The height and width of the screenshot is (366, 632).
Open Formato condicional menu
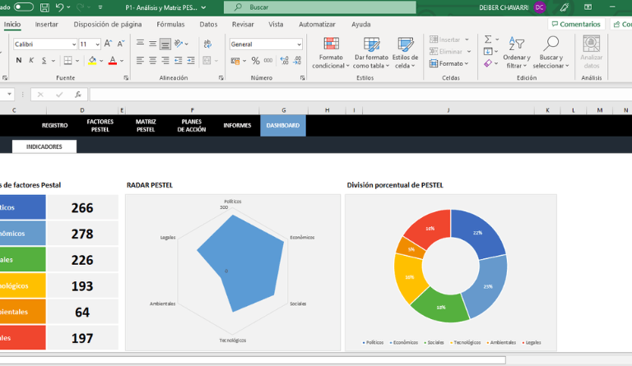point(331,53)
